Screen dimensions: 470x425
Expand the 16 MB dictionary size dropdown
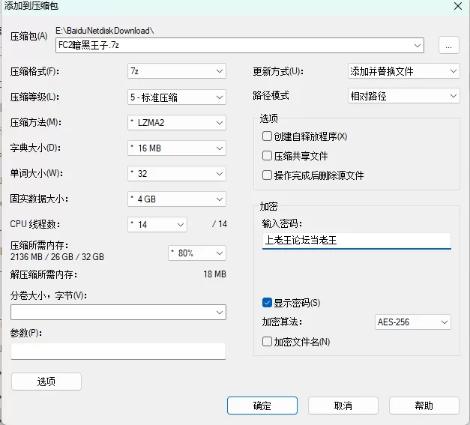point(177,148)
